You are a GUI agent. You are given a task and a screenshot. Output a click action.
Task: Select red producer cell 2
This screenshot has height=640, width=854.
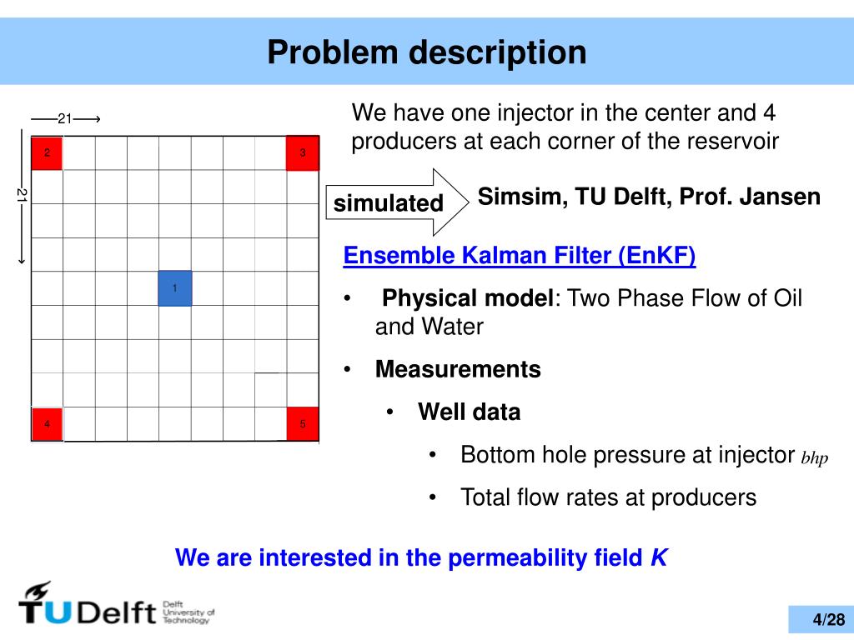tap(47, 153)
